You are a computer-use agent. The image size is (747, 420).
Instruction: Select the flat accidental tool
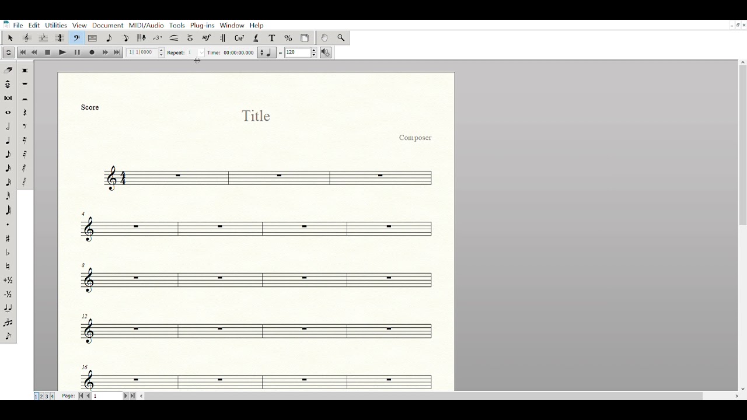tap(8, 253)
